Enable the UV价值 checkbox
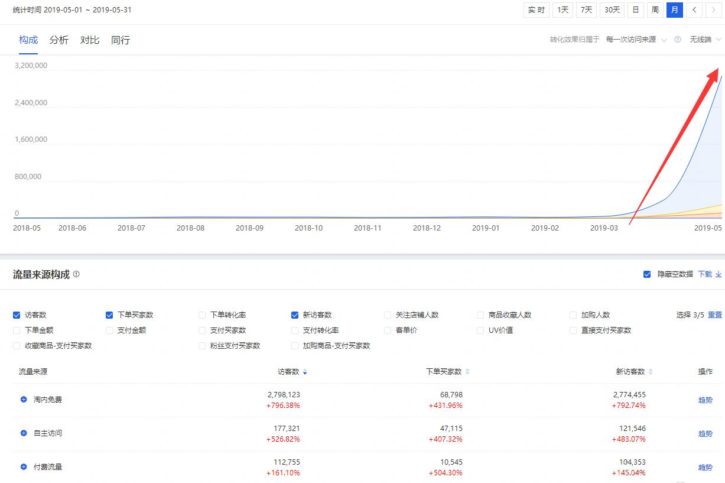This screenshot has height=483, width=725. [x=480, y=330]
